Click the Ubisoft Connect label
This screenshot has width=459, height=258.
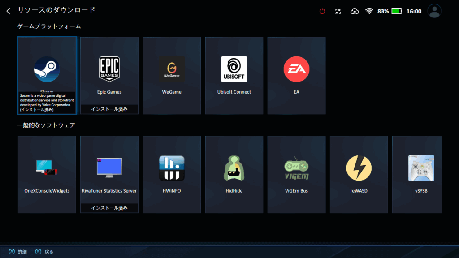pyautogui.click(x=234, y=92)
